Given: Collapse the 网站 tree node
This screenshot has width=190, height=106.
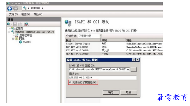Looking at the screenshot, I should tap(13, 39).
